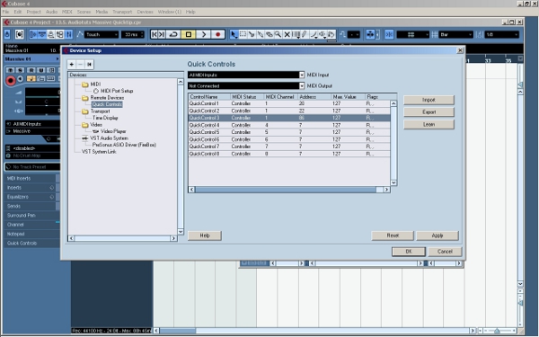This screenshot has height=337, width=539.
Task: Select the Play speaker tool
Action: [x=323, y=34]
